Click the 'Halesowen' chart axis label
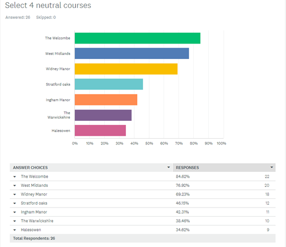The width and height of the screenshot is (286, 247). click(x=61, y=131)
